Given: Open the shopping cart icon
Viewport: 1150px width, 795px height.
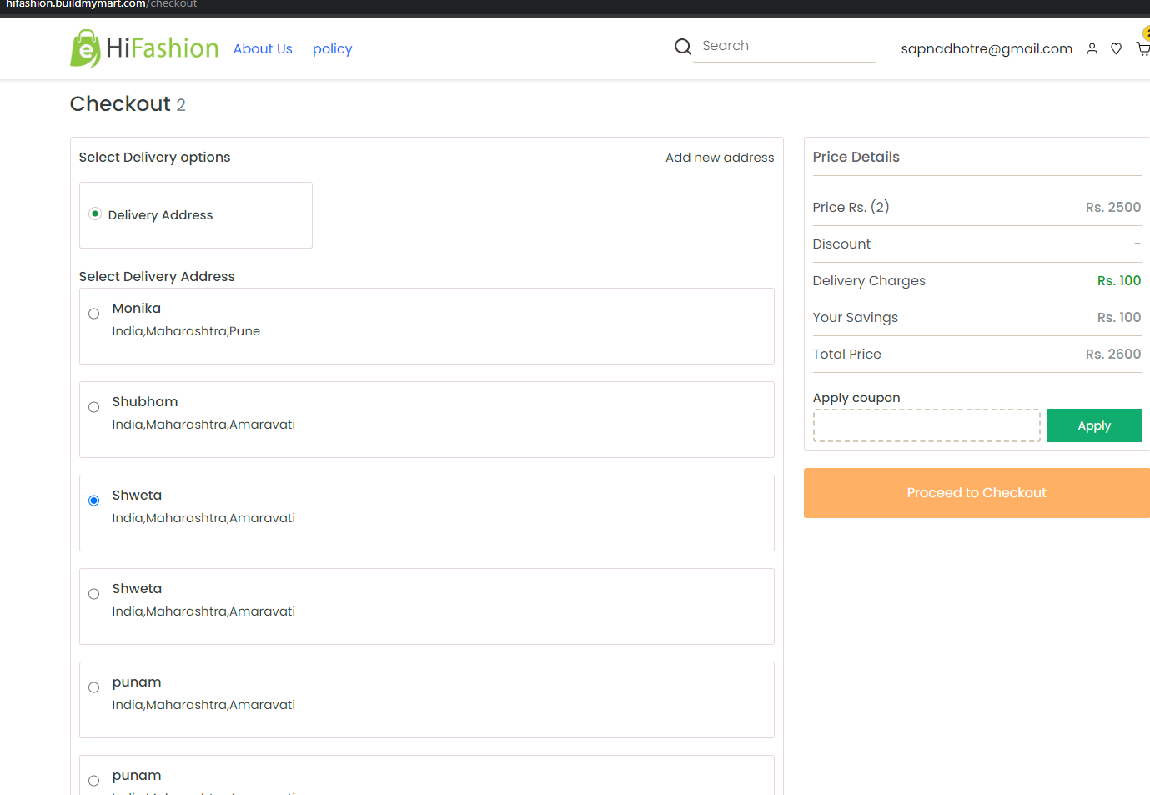Looking at the screenshot, I should [1143, 49].
